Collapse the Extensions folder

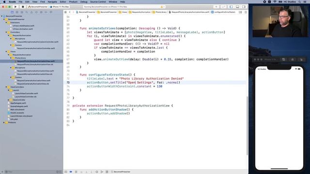pos(6,23)
